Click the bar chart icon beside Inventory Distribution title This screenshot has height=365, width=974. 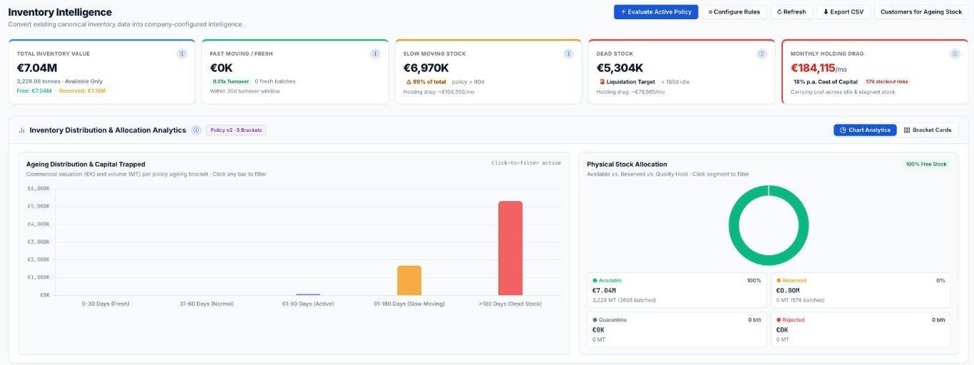21,130
